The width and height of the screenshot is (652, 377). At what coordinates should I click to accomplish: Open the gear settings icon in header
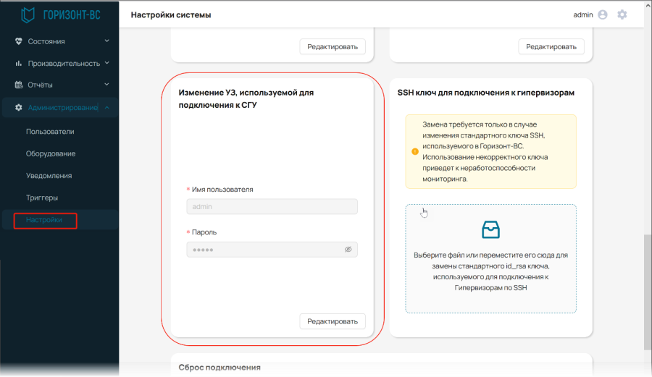click(x=622, y=15)
